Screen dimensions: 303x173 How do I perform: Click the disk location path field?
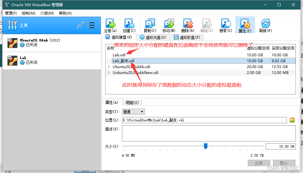tap(205, 120)
